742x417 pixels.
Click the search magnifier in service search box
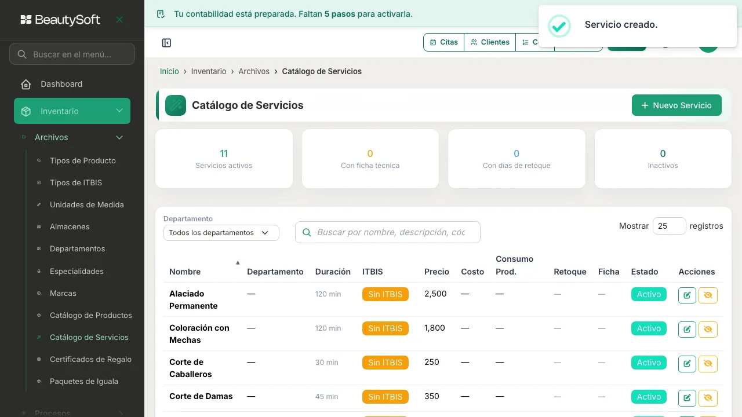307,232
